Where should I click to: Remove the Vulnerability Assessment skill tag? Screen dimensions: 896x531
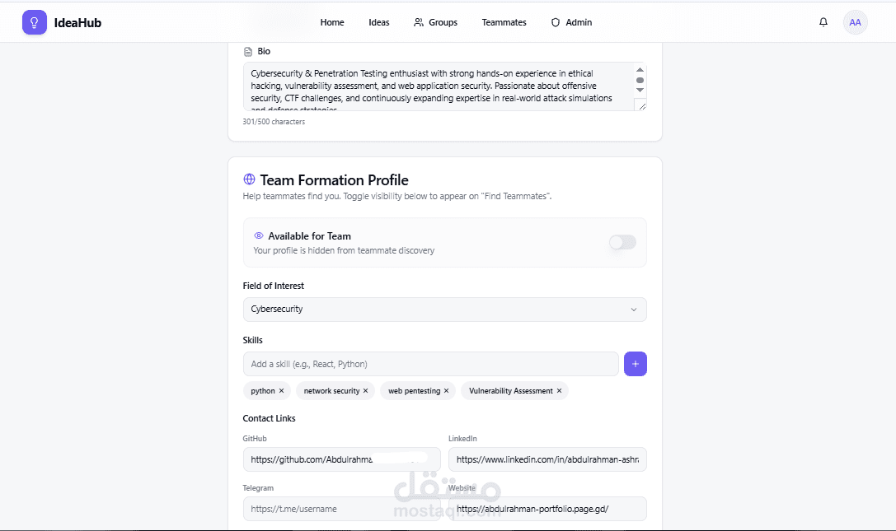pos(559,391)
